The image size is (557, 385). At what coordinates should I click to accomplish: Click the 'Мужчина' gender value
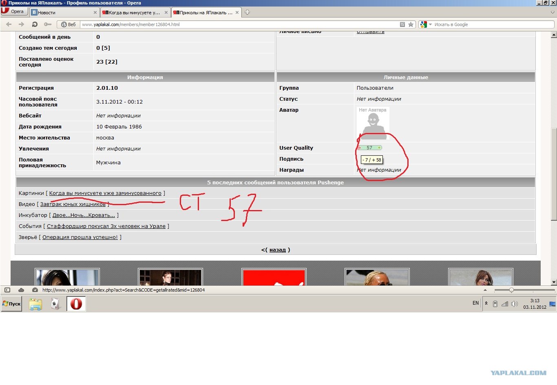pos(108,163)
